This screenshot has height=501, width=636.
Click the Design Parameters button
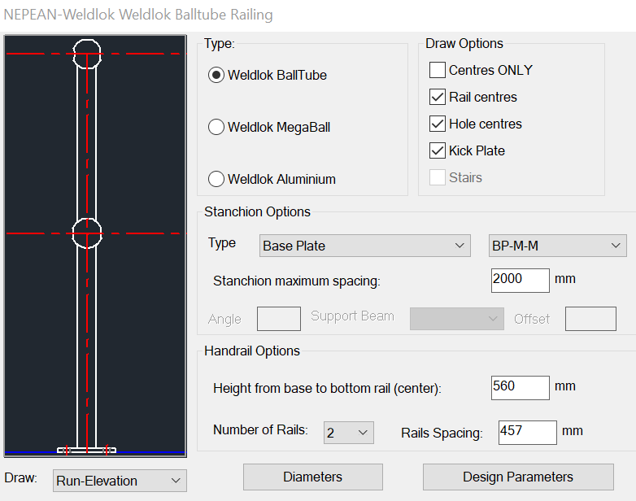click(x=518, y=477)
